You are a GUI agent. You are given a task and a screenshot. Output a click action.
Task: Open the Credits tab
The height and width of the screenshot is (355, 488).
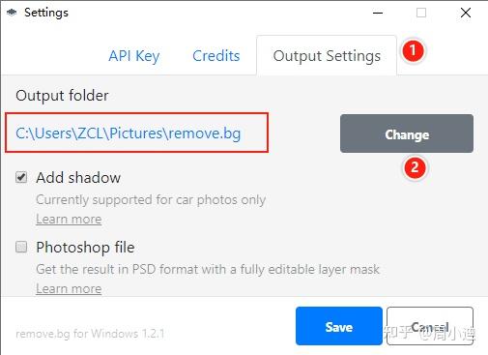coord(216,56)
